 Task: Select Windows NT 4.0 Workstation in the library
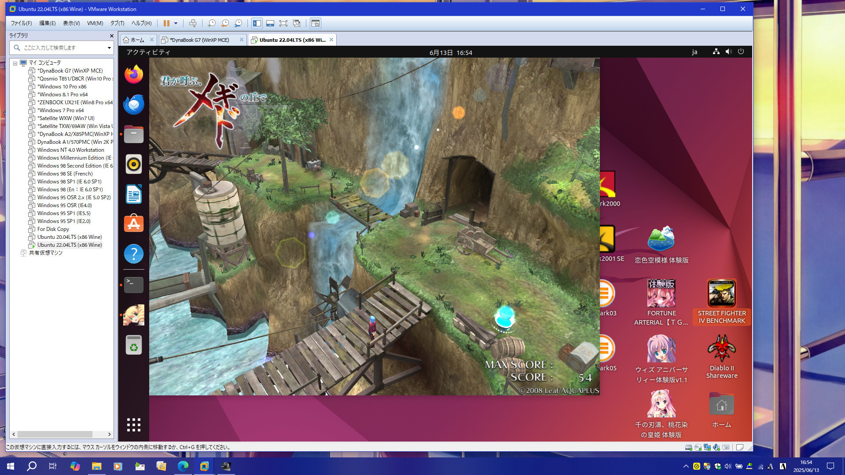66,150
